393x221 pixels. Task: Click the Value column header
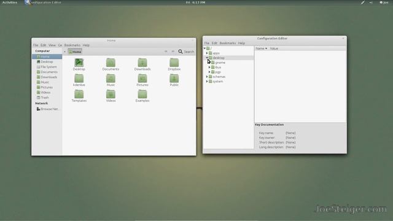coord(274,48)
